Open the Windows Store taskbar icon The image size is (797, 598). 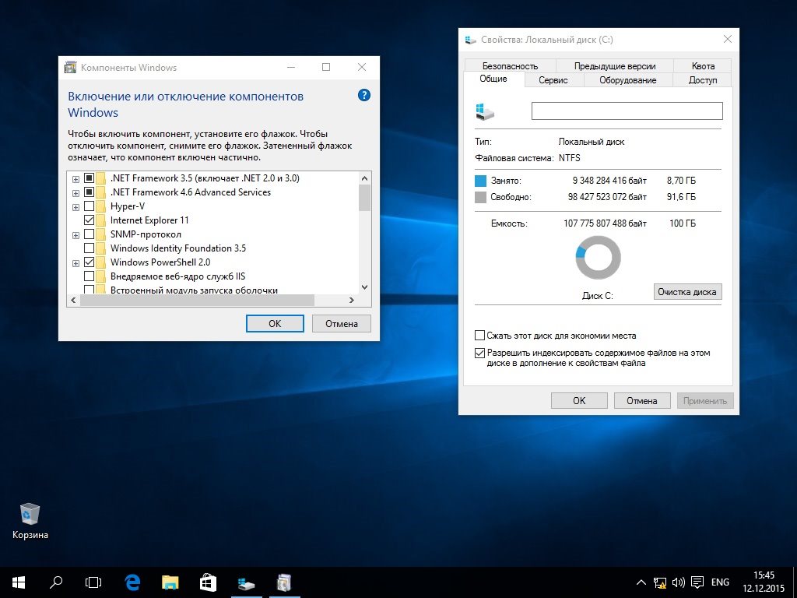(209, 582)
